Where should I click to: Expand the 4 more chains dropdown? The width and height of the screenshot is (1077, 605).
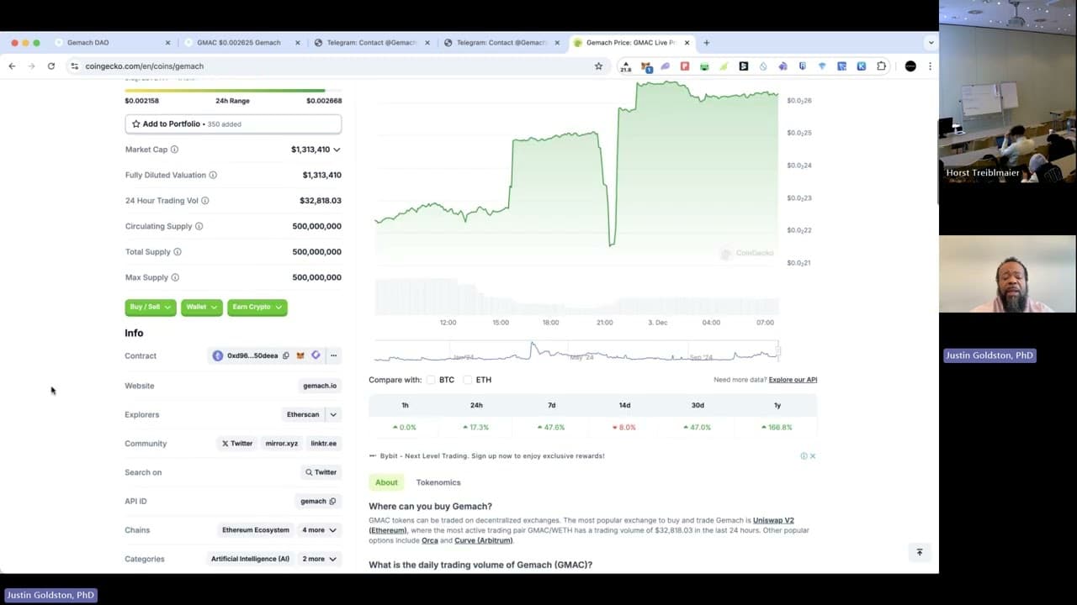[319, 530]
